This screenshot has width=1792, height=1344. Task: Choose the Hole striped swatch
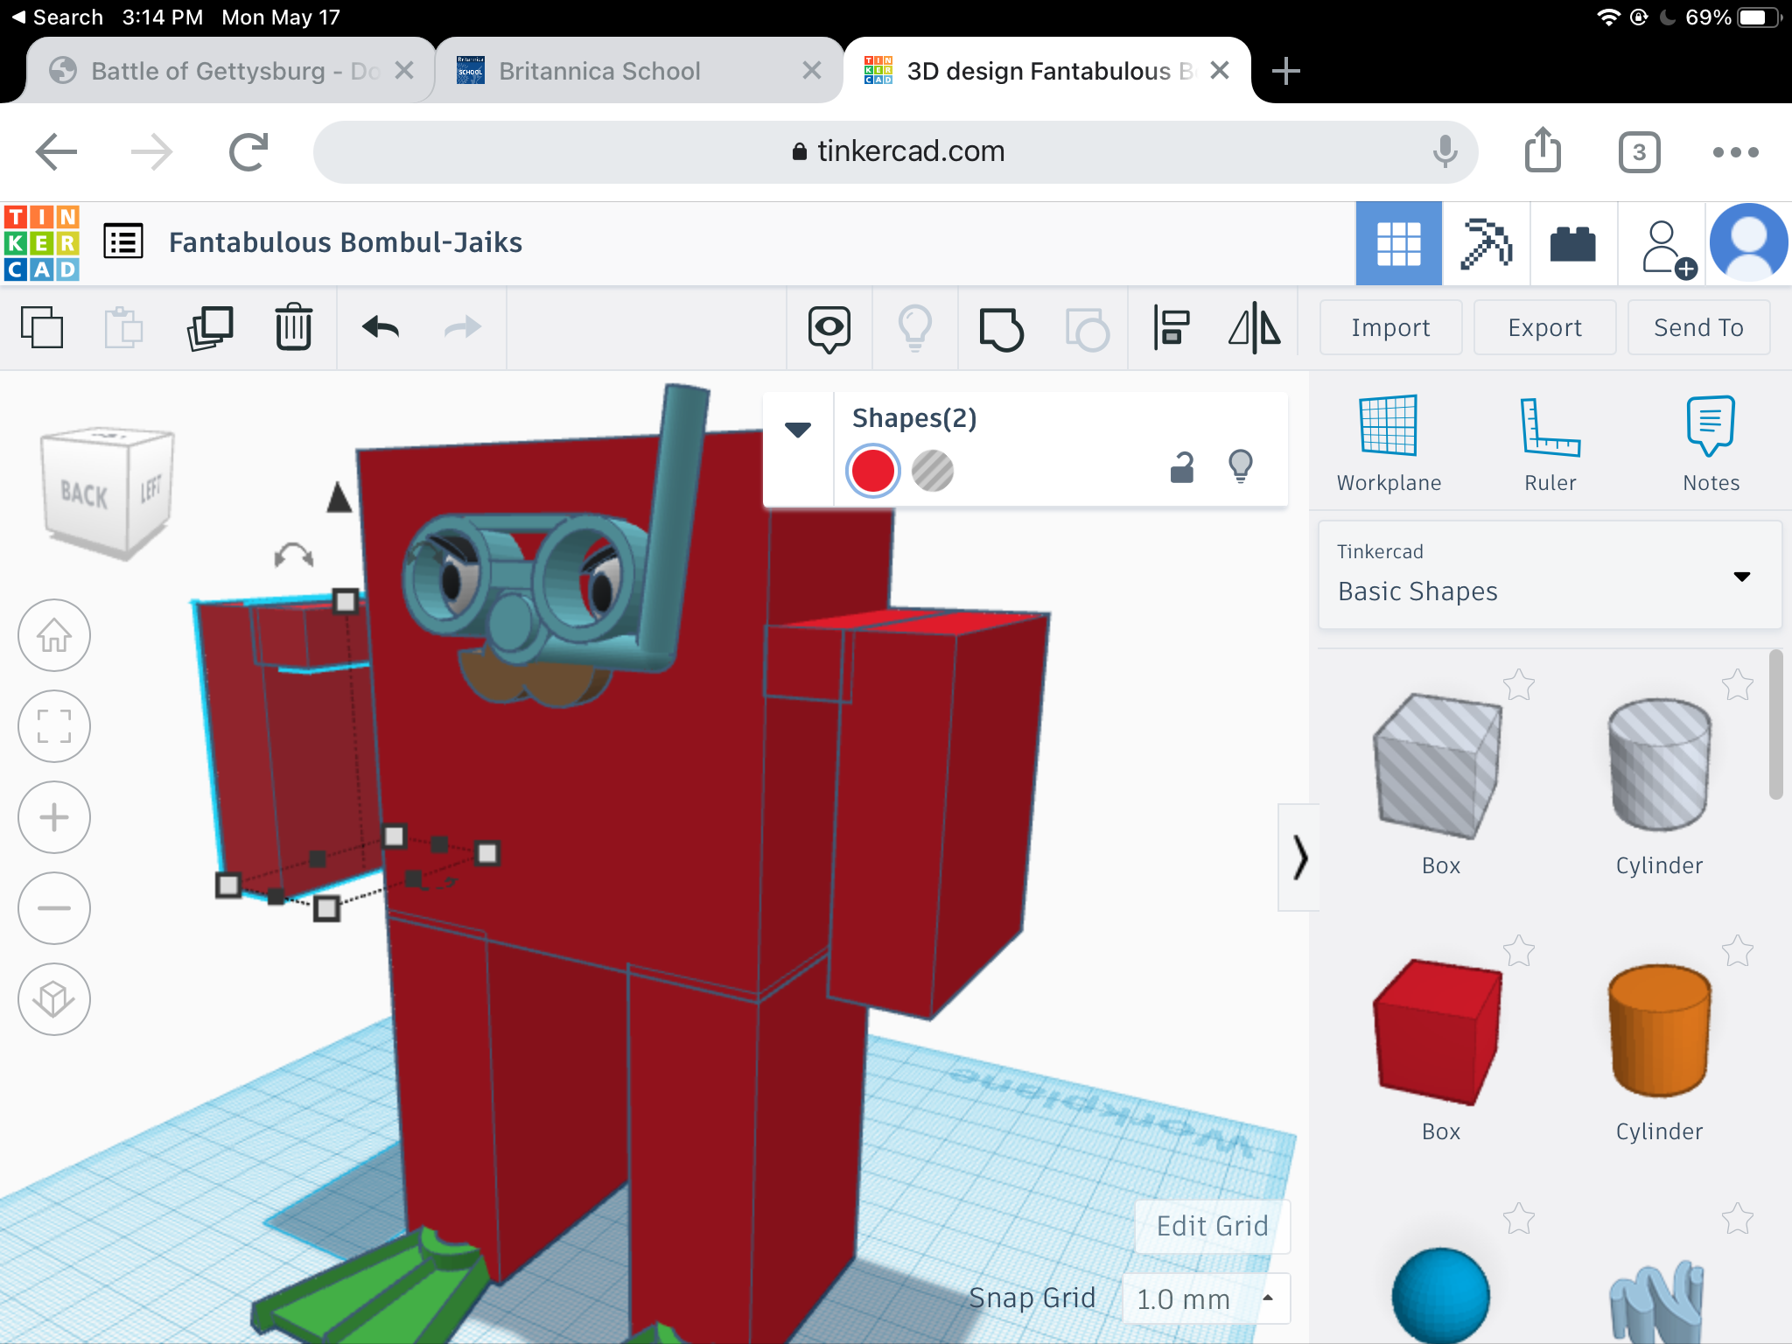pyautogui.click(x=933, y=471)
